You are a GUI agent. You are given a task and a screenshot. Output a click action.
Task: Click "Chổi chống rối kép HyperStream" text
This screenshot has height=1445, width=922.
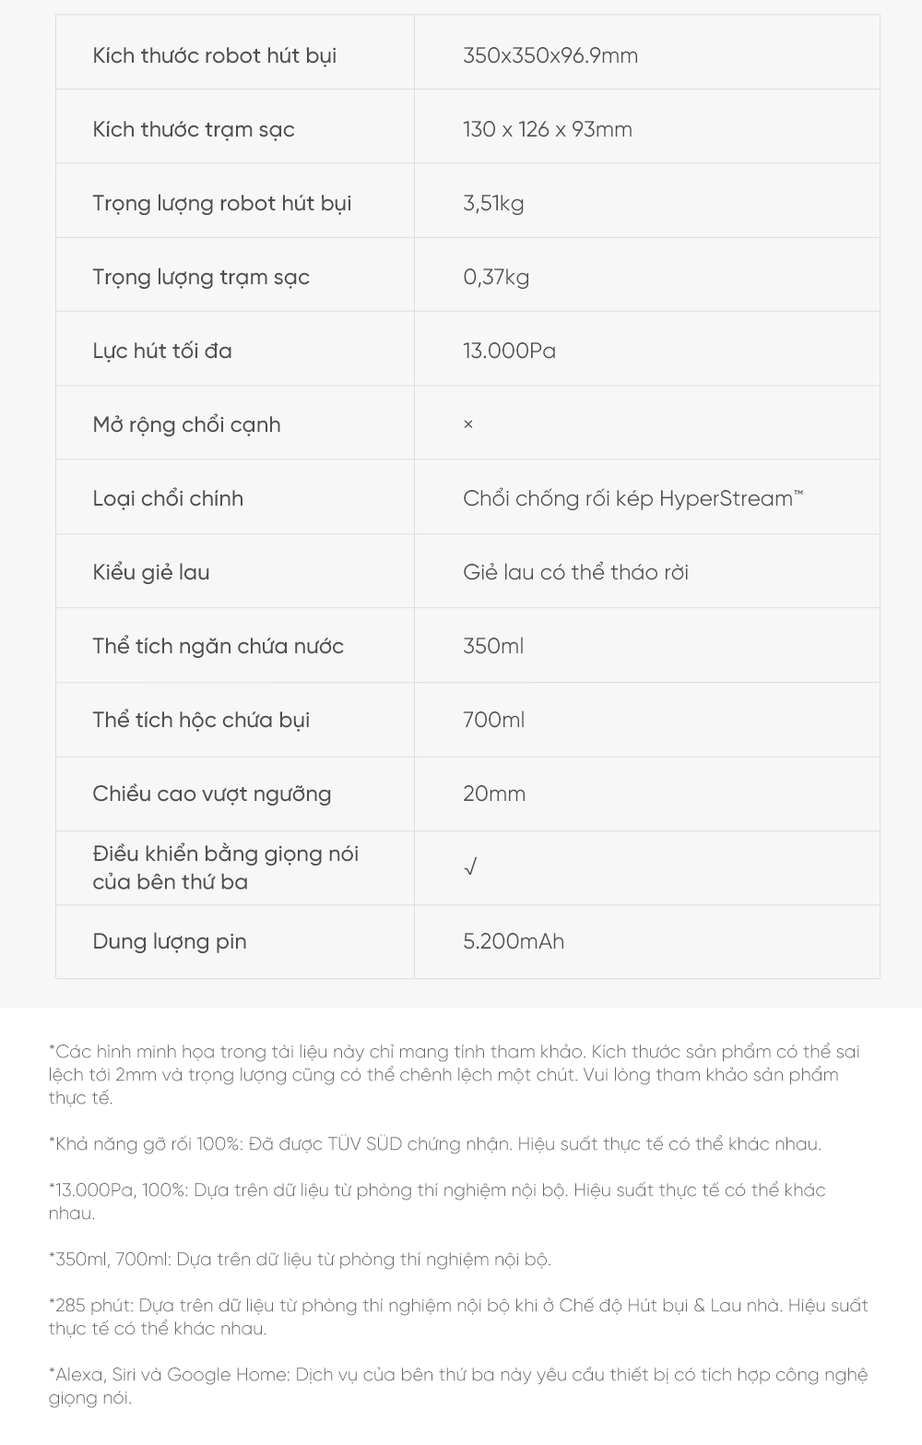click(x=632, y=498)
